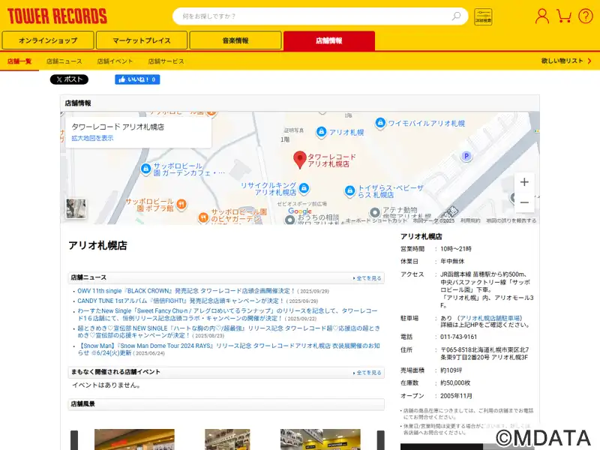
Task: Click the red タワーレコード アリオ札幌店 map pin
Action: click(x=299, y=160)
